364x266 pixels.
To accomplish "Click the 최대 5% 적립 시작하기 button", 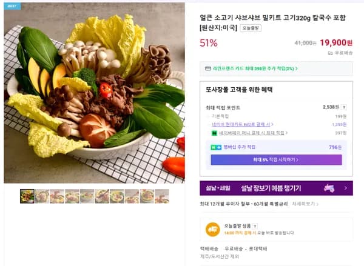I will click(276, 160).
